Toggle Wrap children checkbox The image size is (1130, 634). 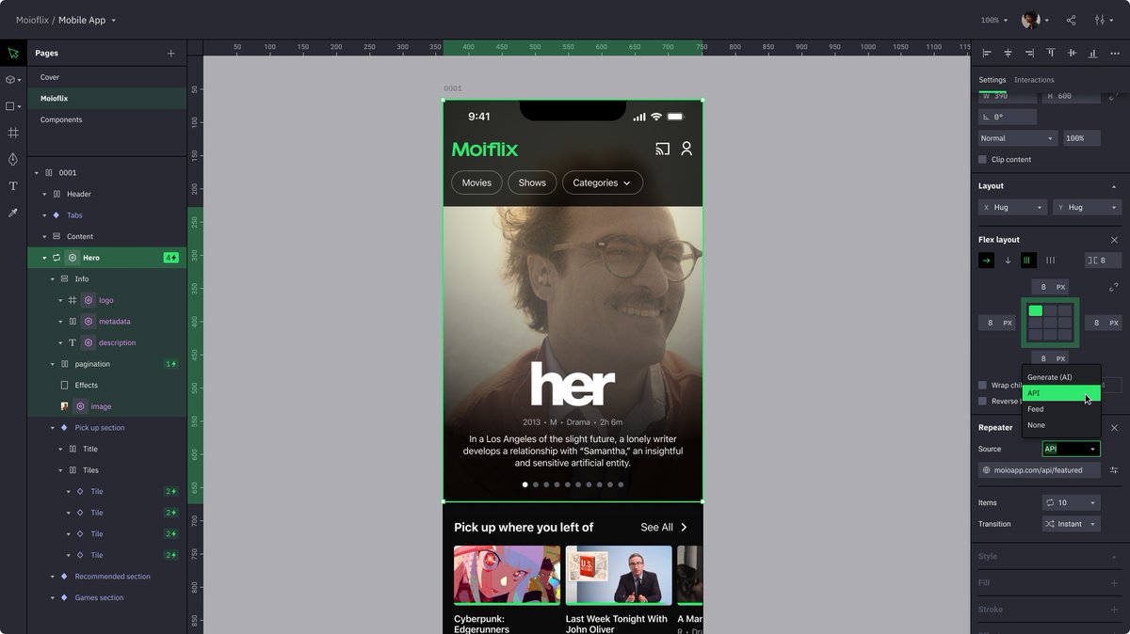tap(983, 385)
